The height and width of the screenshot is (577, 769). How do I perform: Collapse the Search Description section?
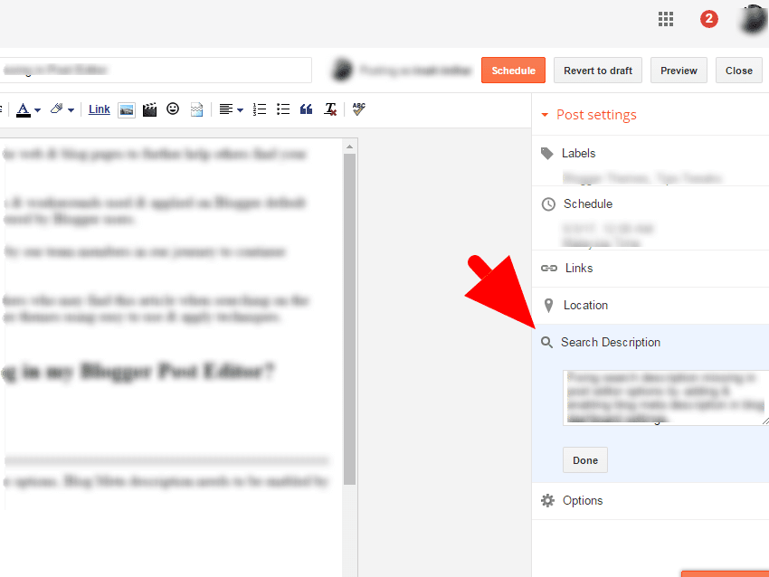point(650,342)
